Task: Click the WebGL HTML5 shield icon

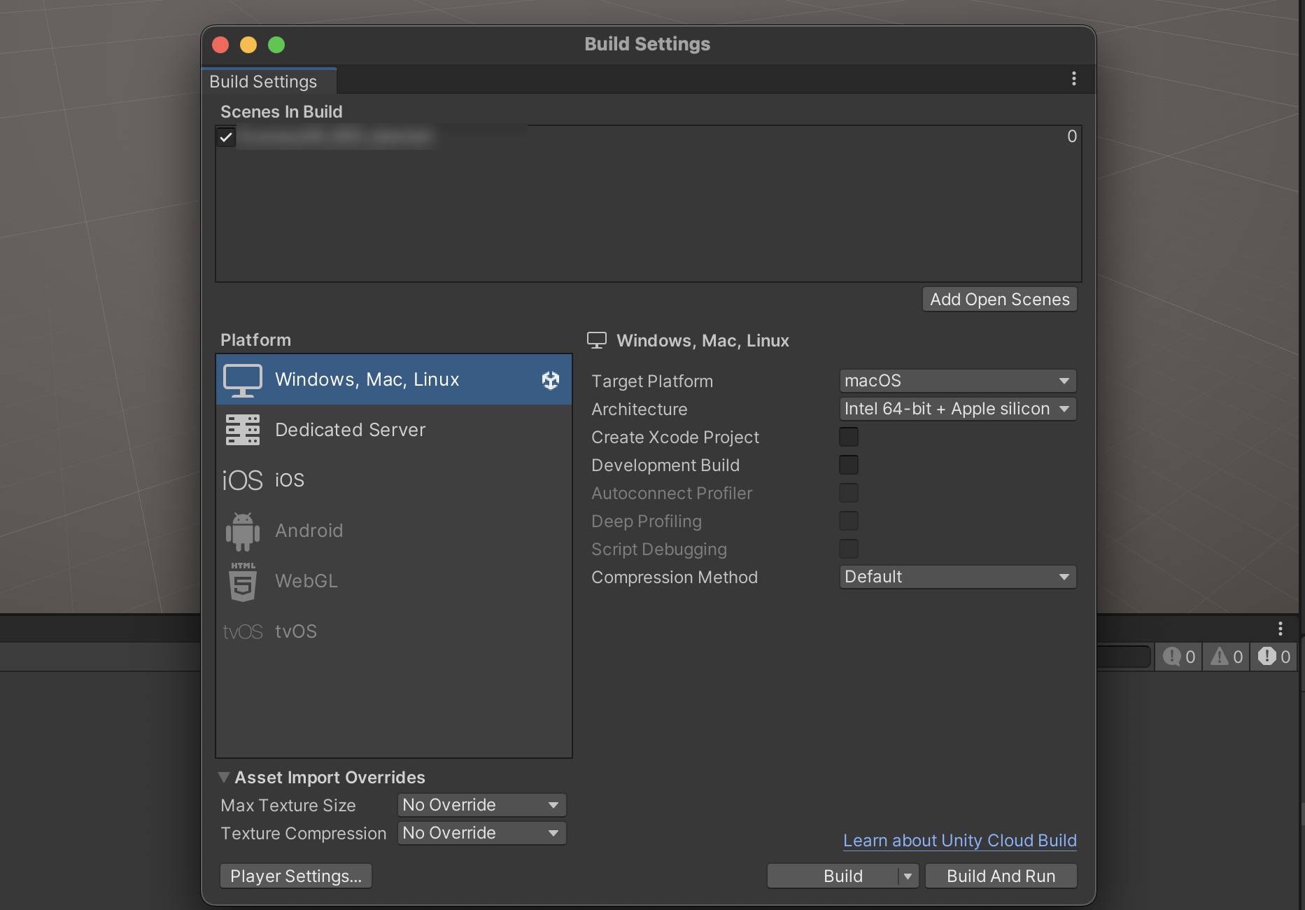Action: coord(242,582)
